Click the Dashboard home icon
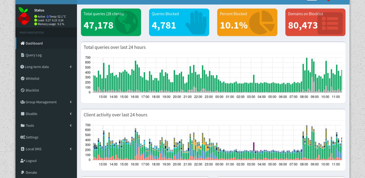The height and width of the screenshot is (178, 365). (x=23, y=43)
